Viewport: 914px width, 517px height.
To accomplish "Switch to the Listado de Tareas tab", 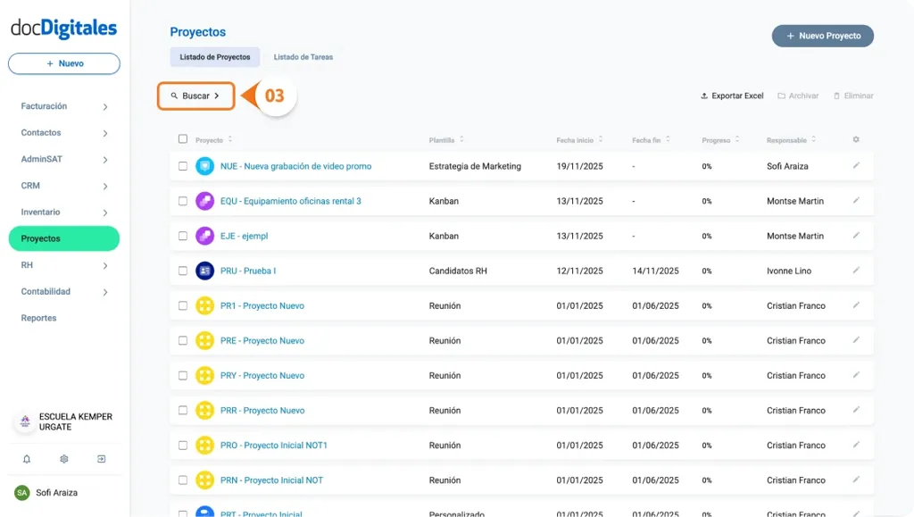I will [x=303, y=56].
